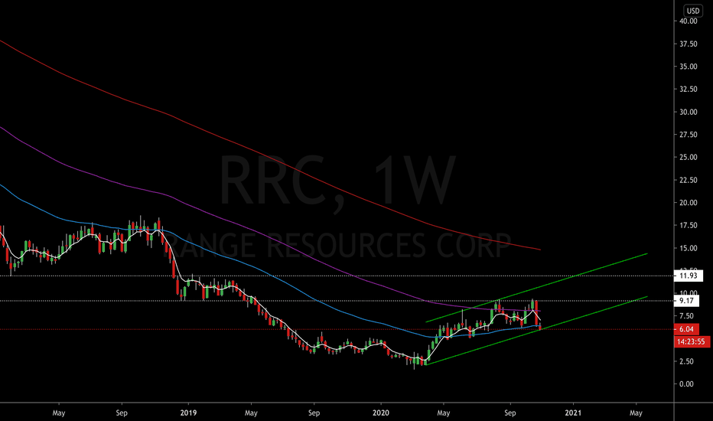Click the 22.50 price axis label
Screen dimensions: 713x421
click(x=688, y=180)
